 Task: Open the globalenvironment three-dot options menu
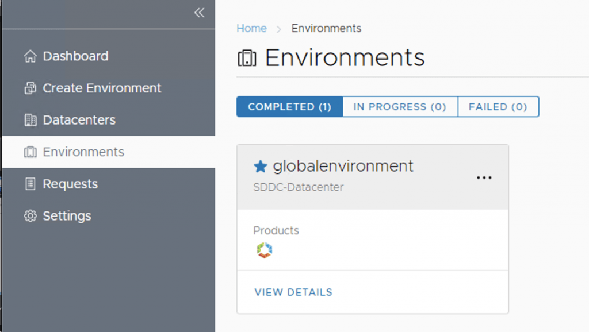(x=484, y=177)
